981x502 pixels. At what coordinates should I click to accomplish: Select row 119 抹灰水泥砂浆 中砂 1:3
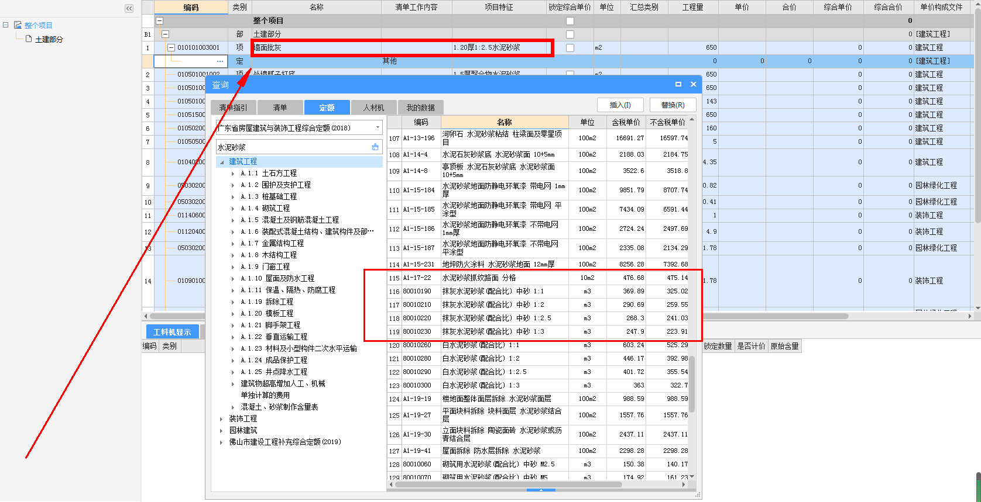(538, 331)
